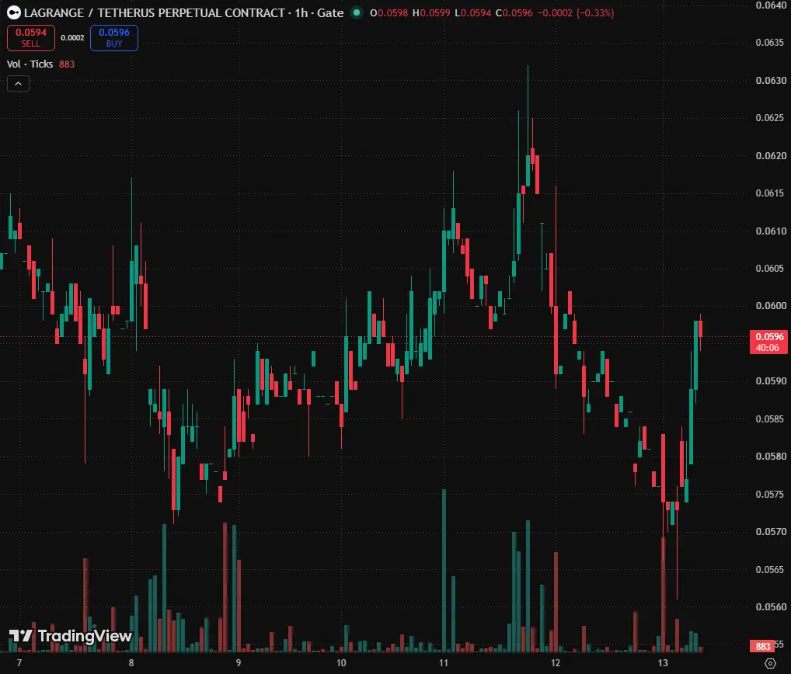Click the 0.0580 price axis label
This screenshot has width=791, height=674.
[x=771, y=457]
